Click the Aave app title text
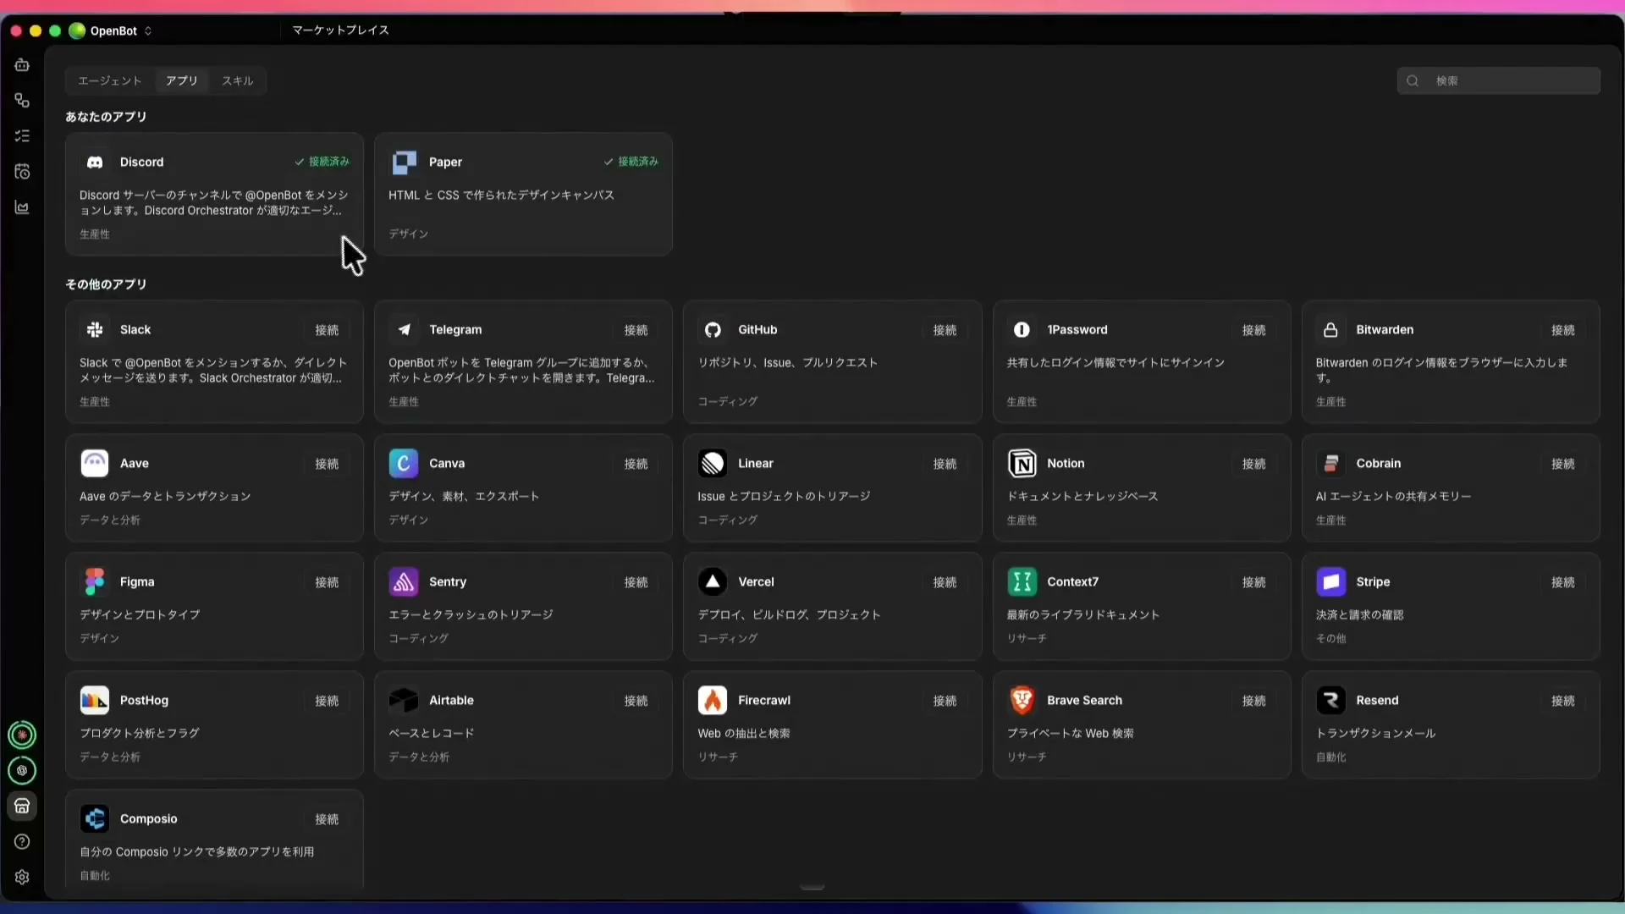The image size is (1625, 914). (135, 463)
